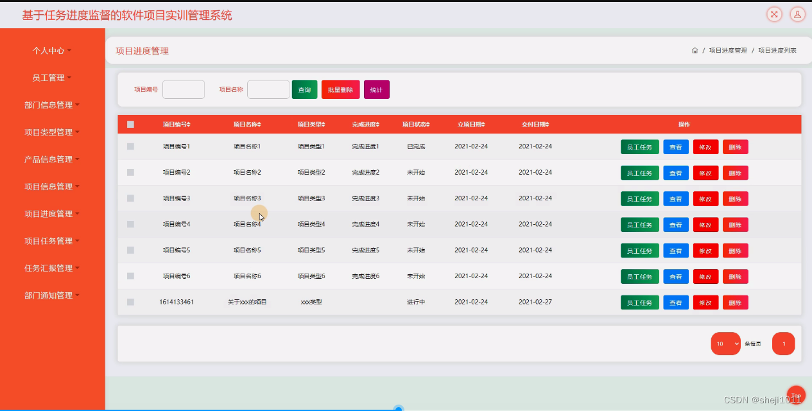
Task: Click the 批量删除 batch delete button
Action: click(x=340, y=89)
